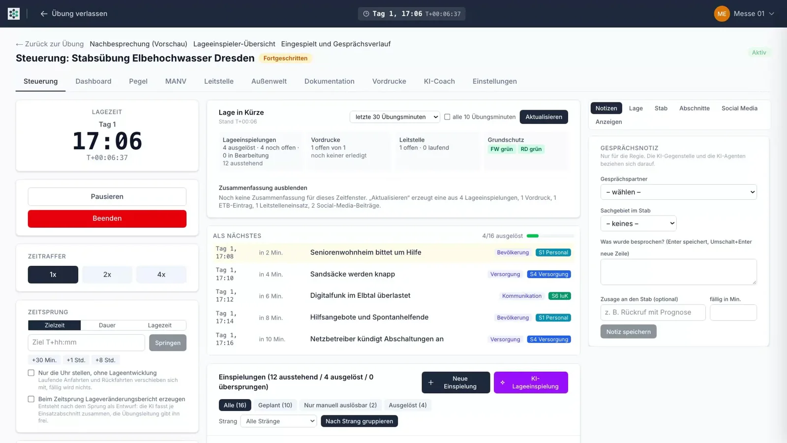
Task: Click the clock icon in the time badge
Action: [x=366, y=14]
